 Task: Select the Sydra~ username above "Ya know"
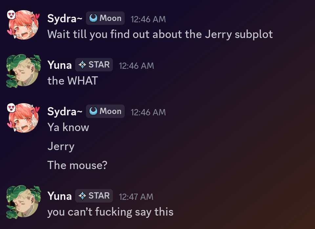pos(65,112)
